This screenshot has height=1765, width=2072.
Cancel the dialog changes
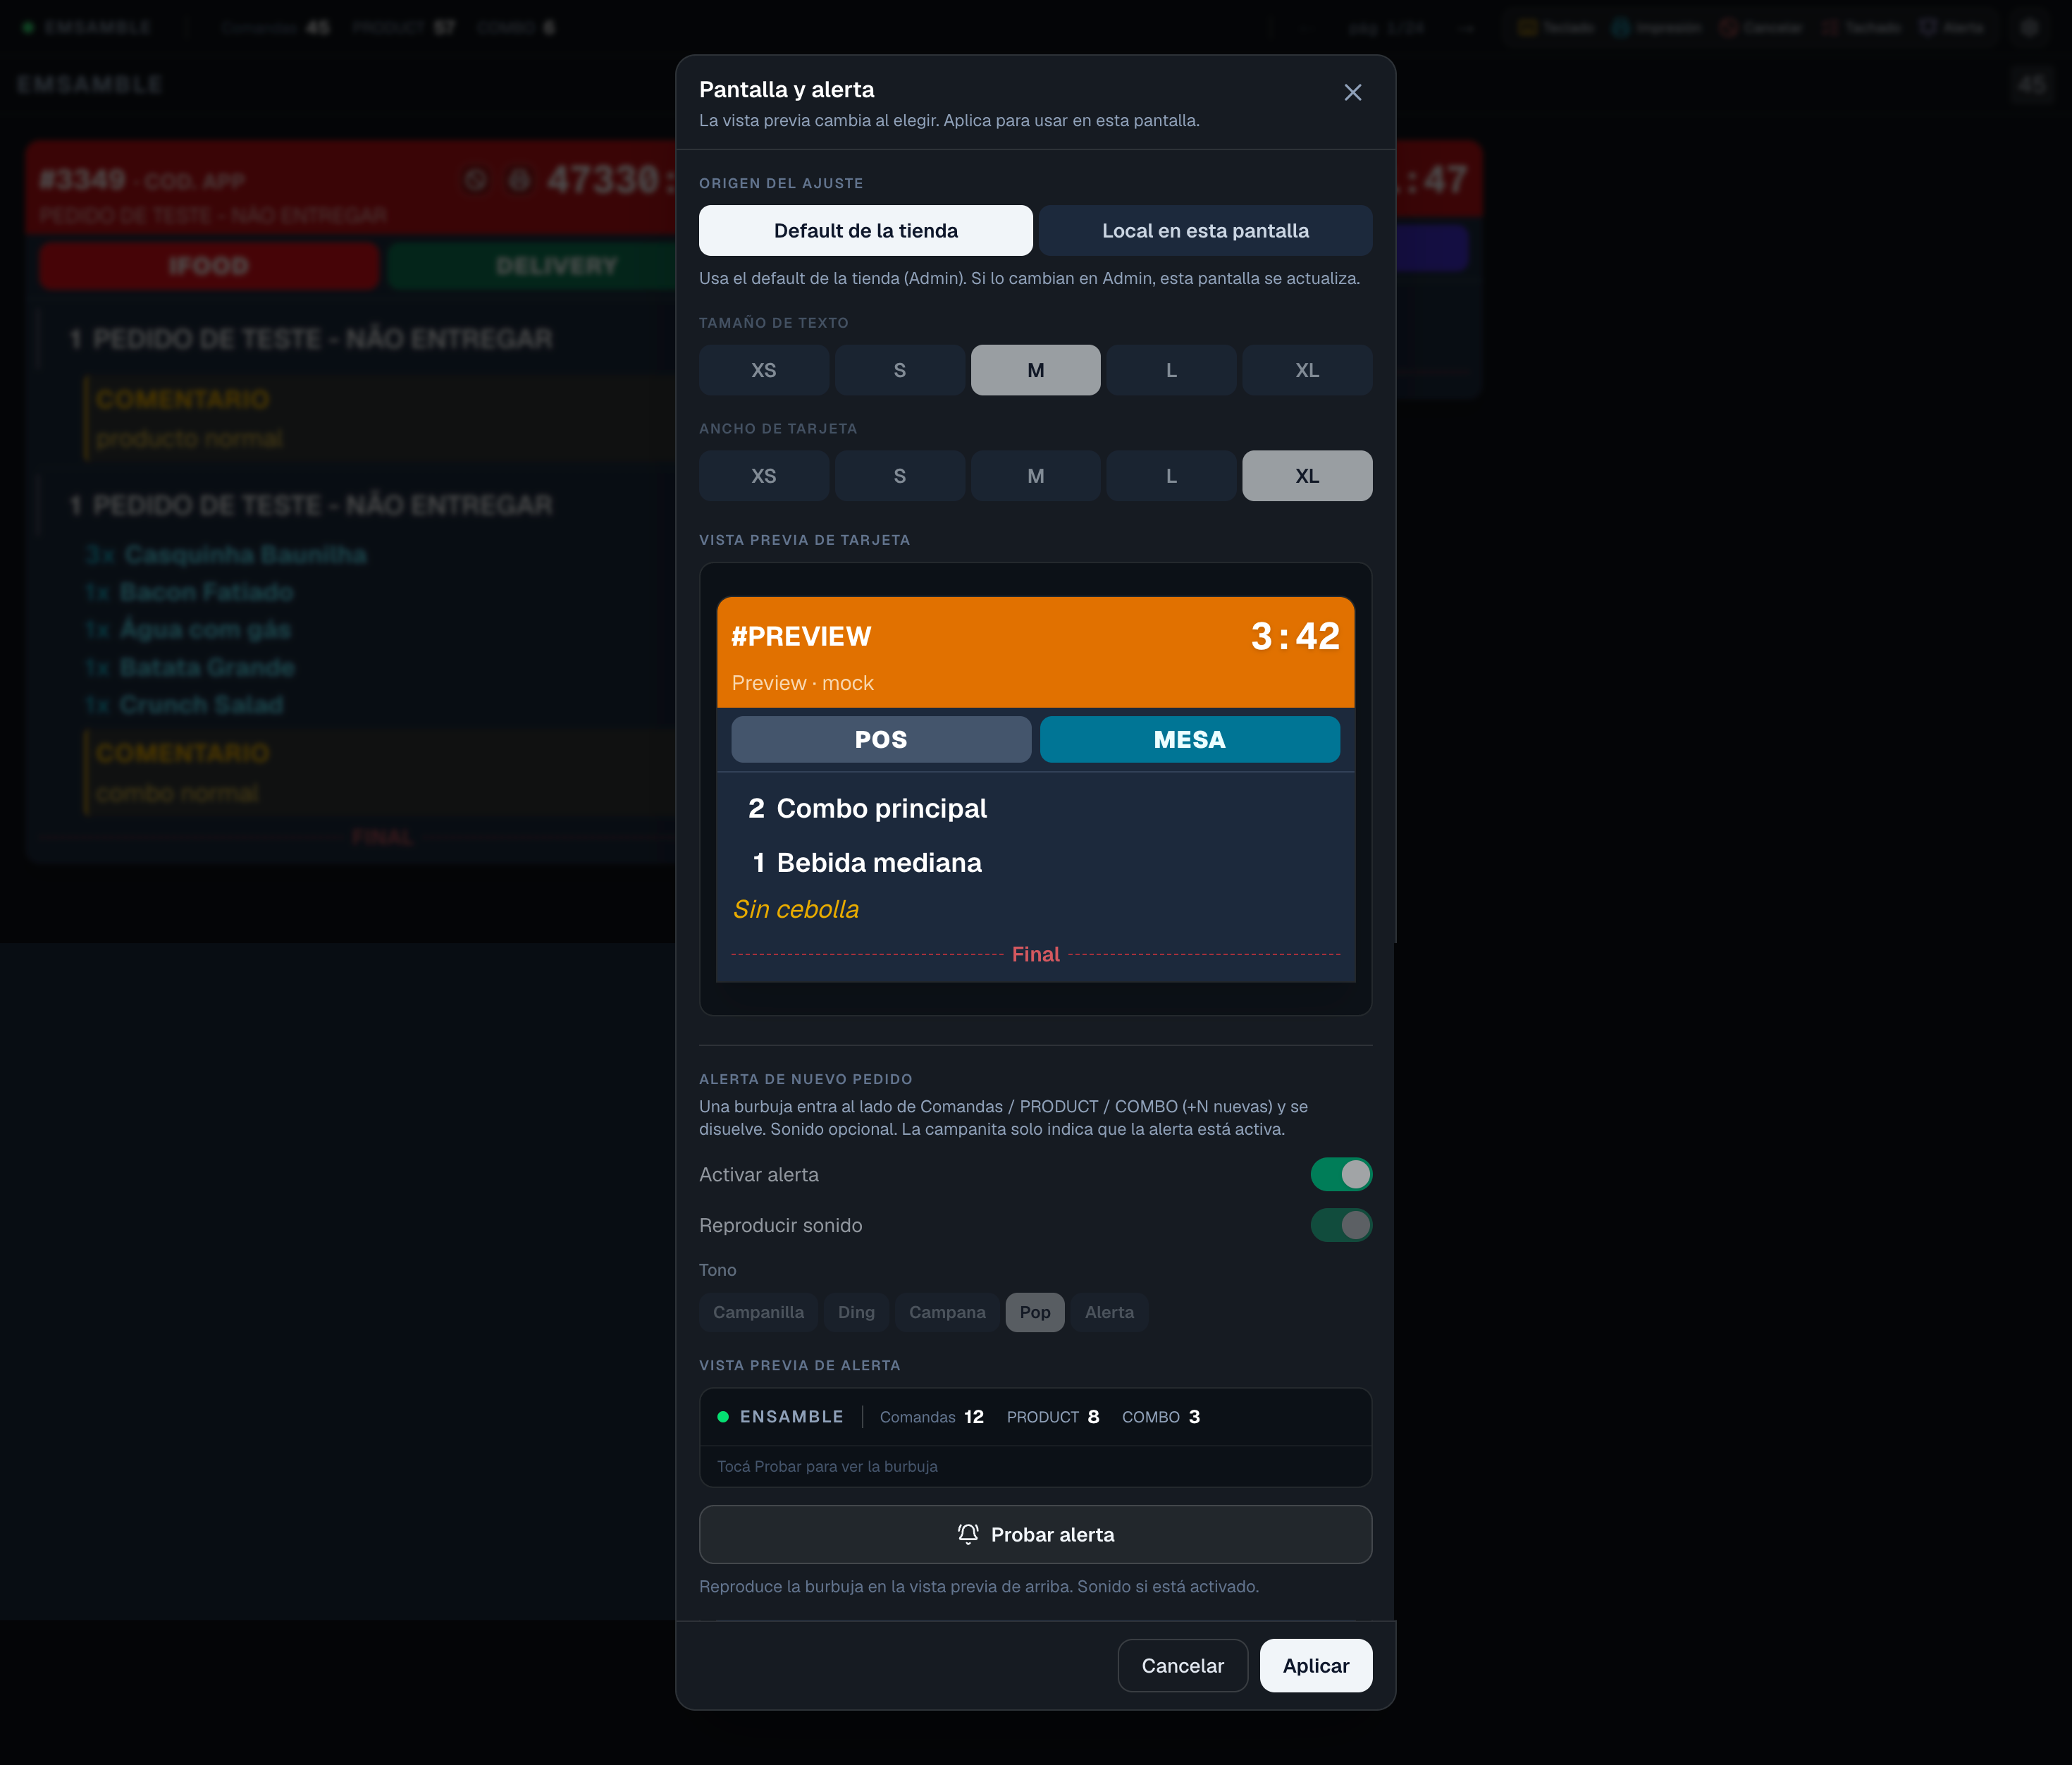[1182, 1666]
